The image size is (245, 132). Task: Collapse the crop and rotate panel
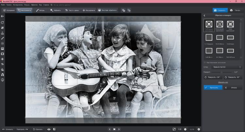pyautogui.click(x=204, y=15)
